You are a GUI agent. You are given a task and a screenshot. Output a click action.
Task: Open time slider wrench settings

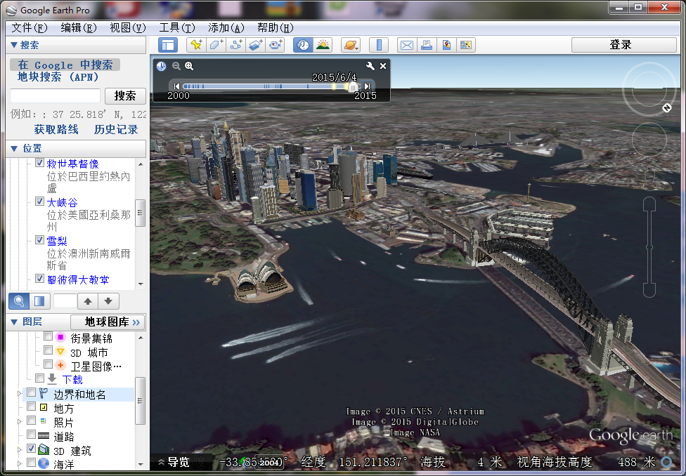(x=370, y=66)
